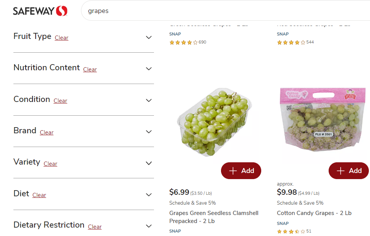This screenshot has height=236, width=370.
Task: Expand the Nutrition Content filter chevron
Action: click(149, 69)
